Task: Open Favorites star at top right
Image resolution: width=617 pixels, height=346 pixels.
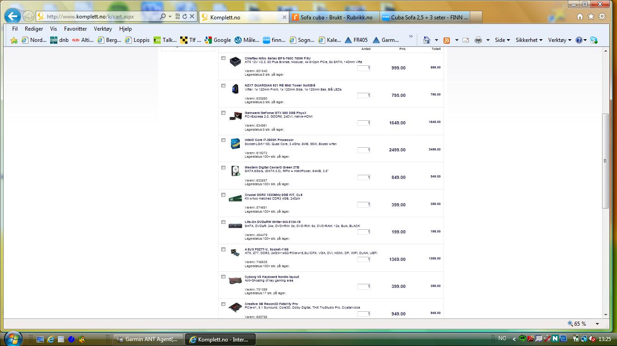Action: point(591,17)
